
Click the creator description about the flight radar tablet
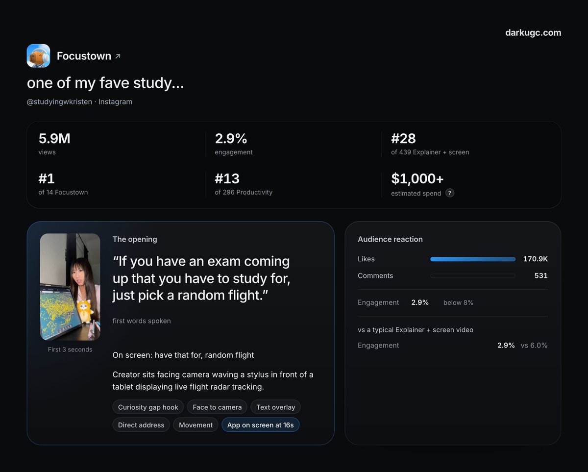point(213,381)
